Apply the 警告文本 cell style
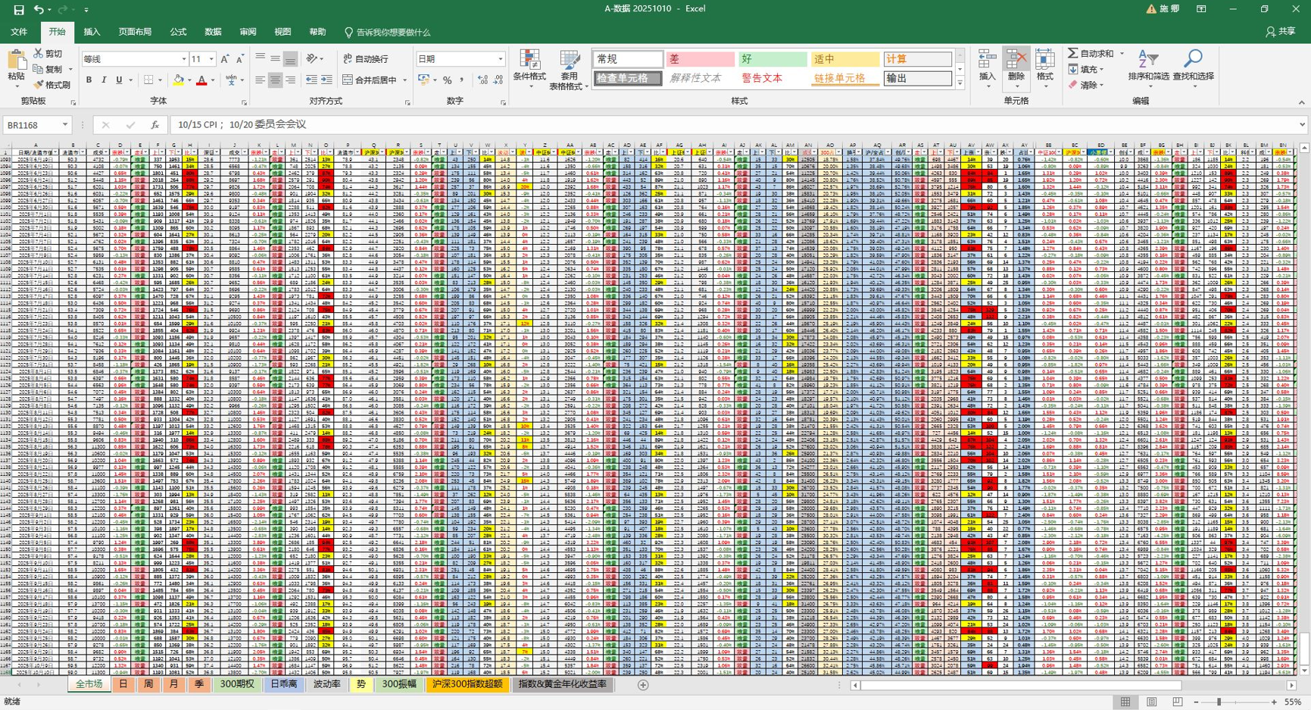 click(x=761, y=78)
